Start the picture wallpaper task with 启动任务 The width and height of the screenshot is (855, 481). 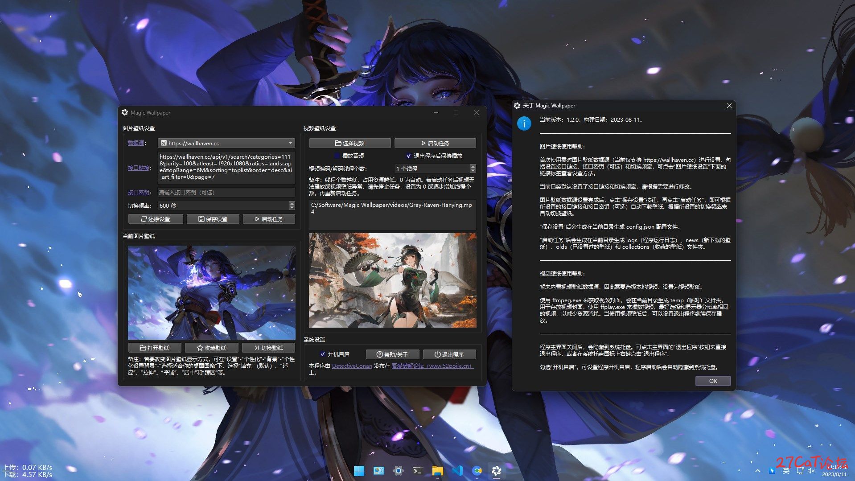pos(269,219)
